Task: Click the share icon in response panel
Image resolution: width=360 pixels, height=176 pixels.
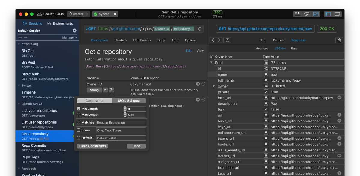Action: 339,40
